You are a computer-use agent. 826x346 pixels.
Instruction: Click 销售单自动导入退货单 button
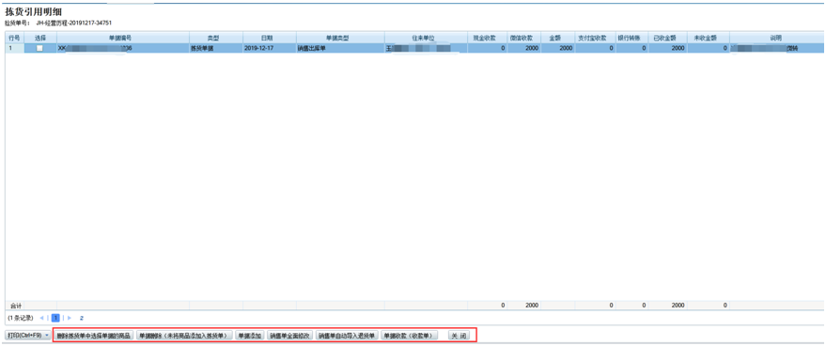(347, 336)
